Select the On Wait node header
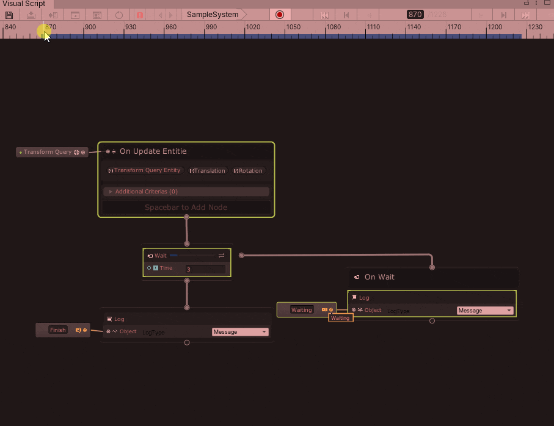The image size is (554, 426). pos(433,277)
